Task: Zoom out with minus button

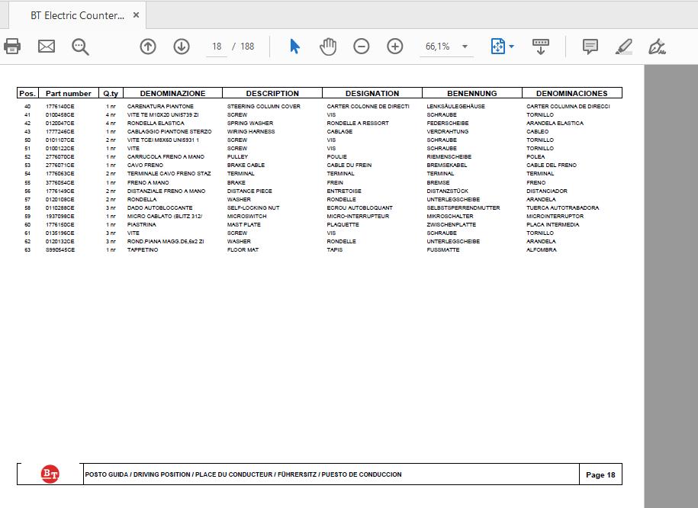Action: click(x=362, y=47)
